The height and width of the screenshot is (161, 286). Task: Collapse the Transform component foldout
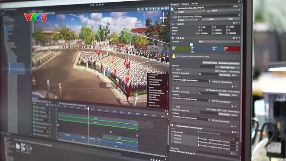click(171, 24)
